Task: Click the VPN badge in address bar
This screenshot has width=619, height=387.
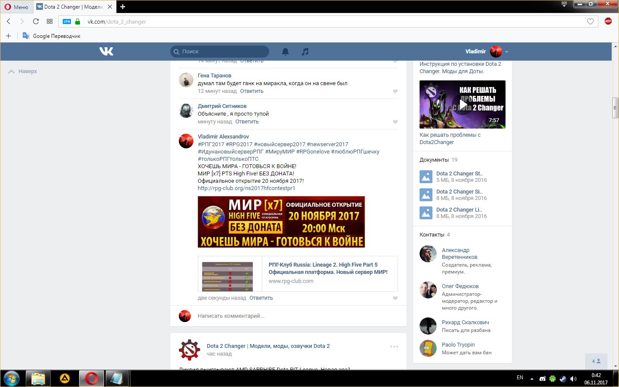Action: 67,21
